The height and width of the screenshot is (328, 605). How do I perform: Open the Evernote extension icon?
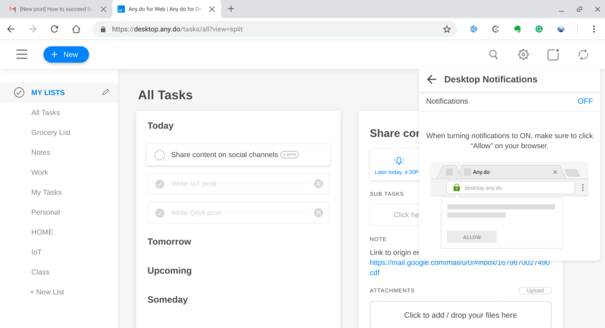[518, 29]
